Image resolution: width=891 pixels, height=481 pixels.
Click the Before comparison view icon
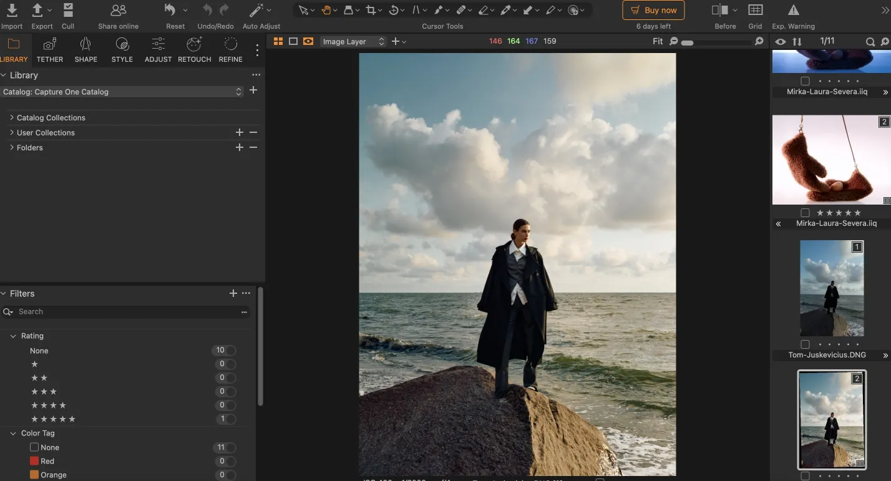721,11
